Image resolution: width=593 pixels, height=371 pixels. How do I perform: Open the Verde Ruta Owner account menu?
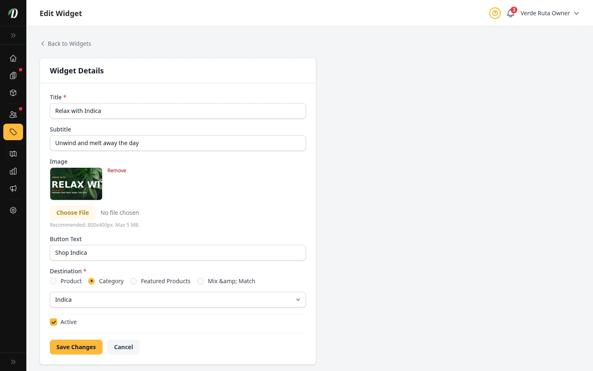pyautogui.click(x=545, y=13)
